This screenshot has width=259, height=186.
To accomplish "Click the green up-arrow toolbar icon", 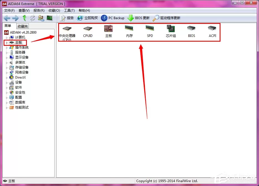I will coord(24,18).
